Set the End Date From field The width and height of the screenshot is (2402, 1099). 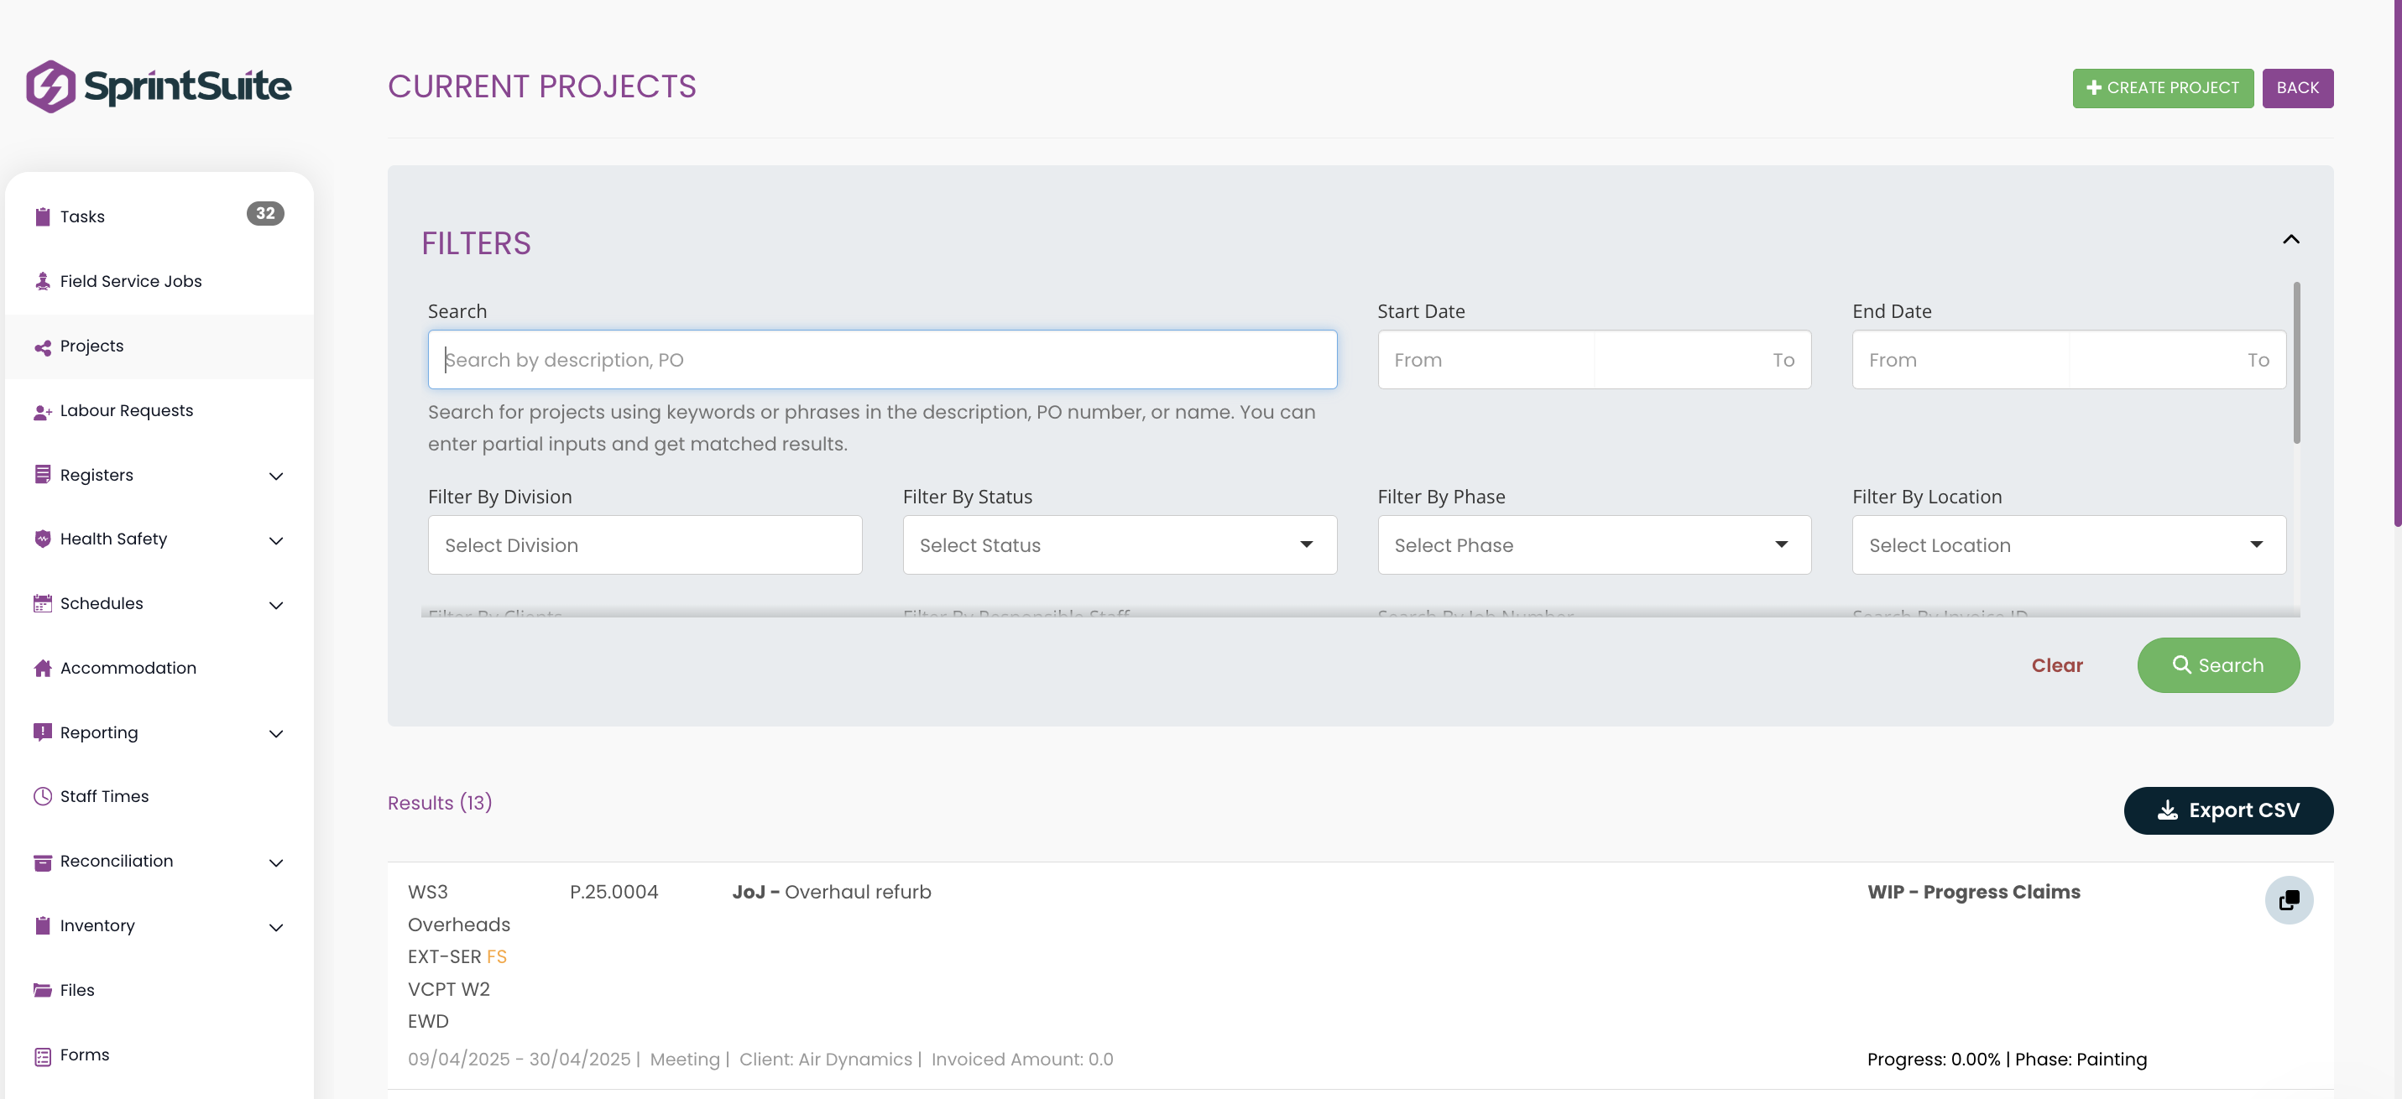pyautogui.click(x=1961, y=360)
